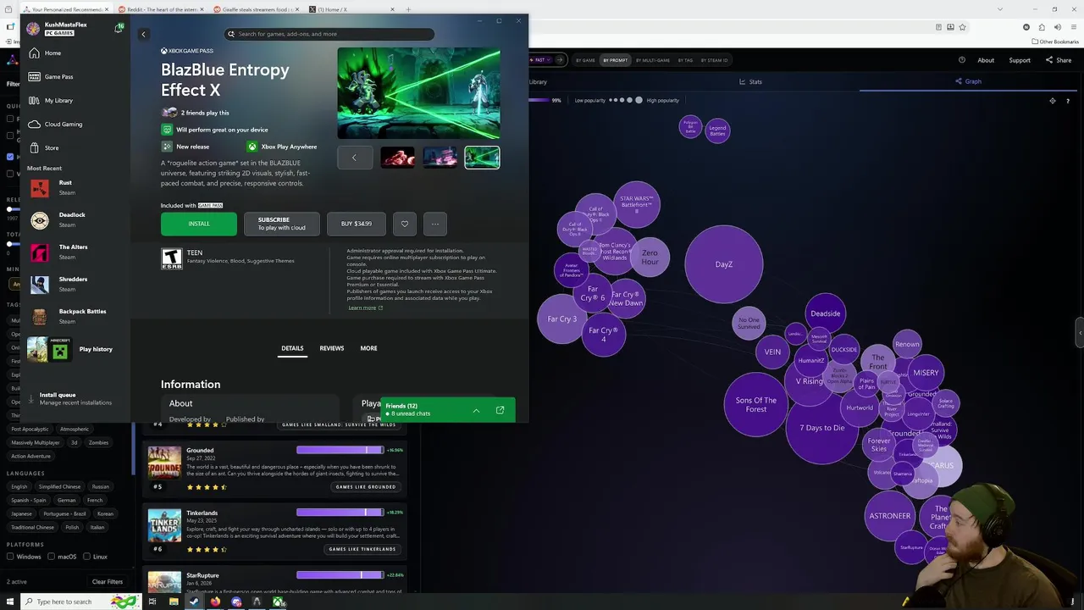Viewport: 1084px width, 610px height.
Task: Switch to the REVIEWS tab
Action: [x=331, y=348]
